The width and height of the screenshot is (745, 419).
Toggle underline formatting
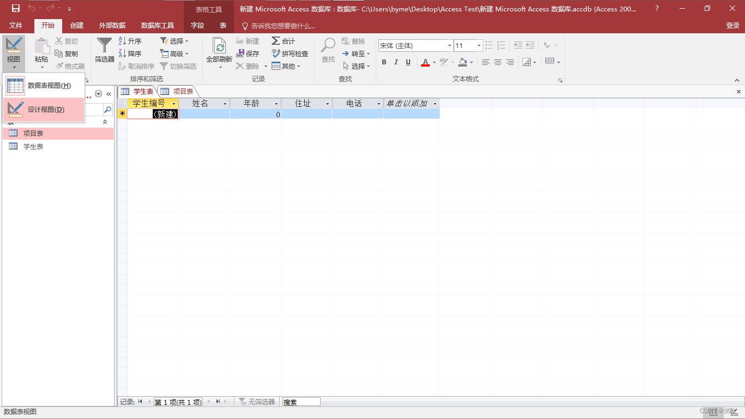coord(408,62)
